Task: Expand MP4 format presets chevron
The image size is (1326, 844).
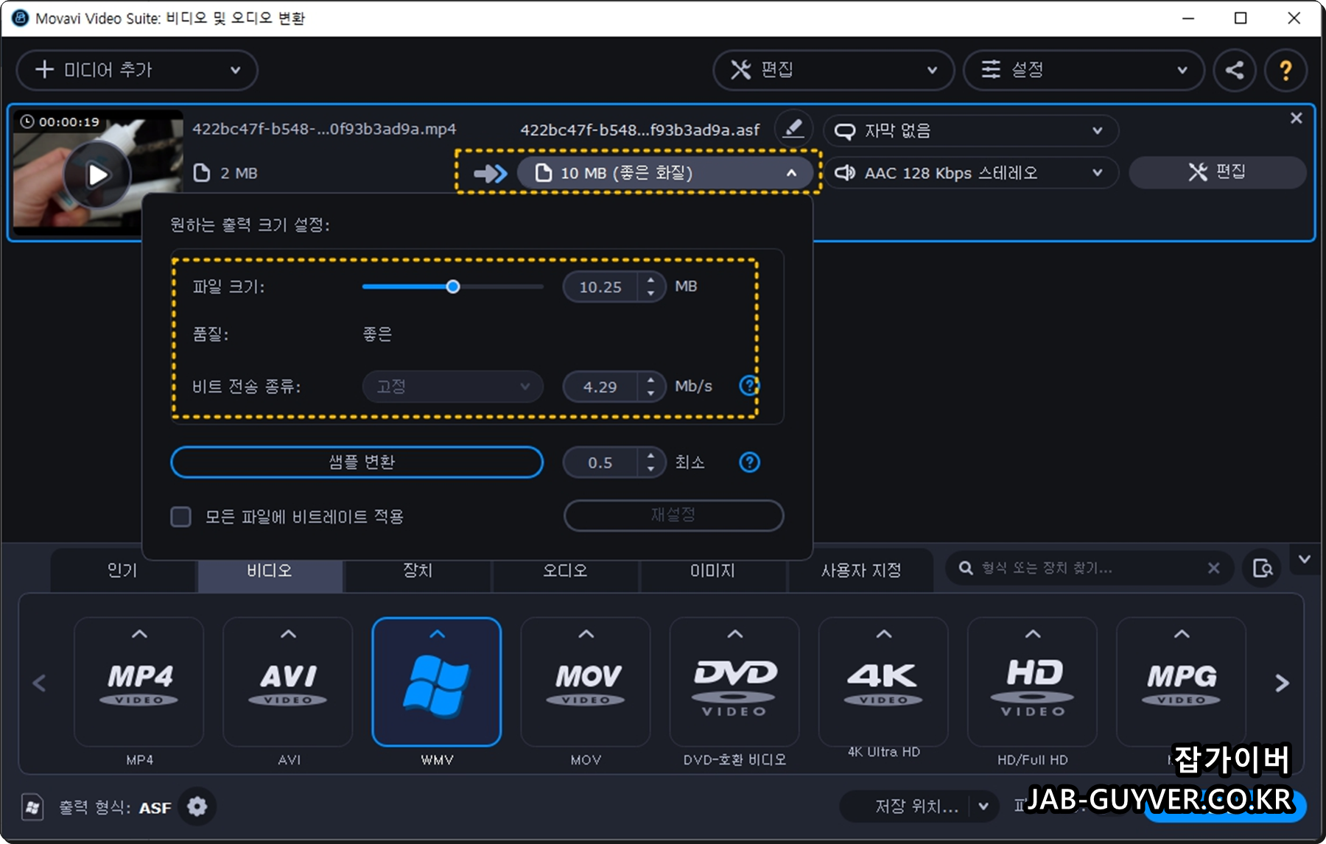Action: pyautogui.click(x=139, y=634)
